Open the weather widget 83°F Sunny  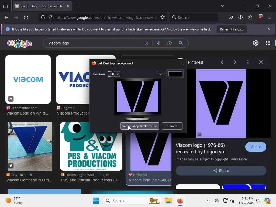tap(14, 201)
